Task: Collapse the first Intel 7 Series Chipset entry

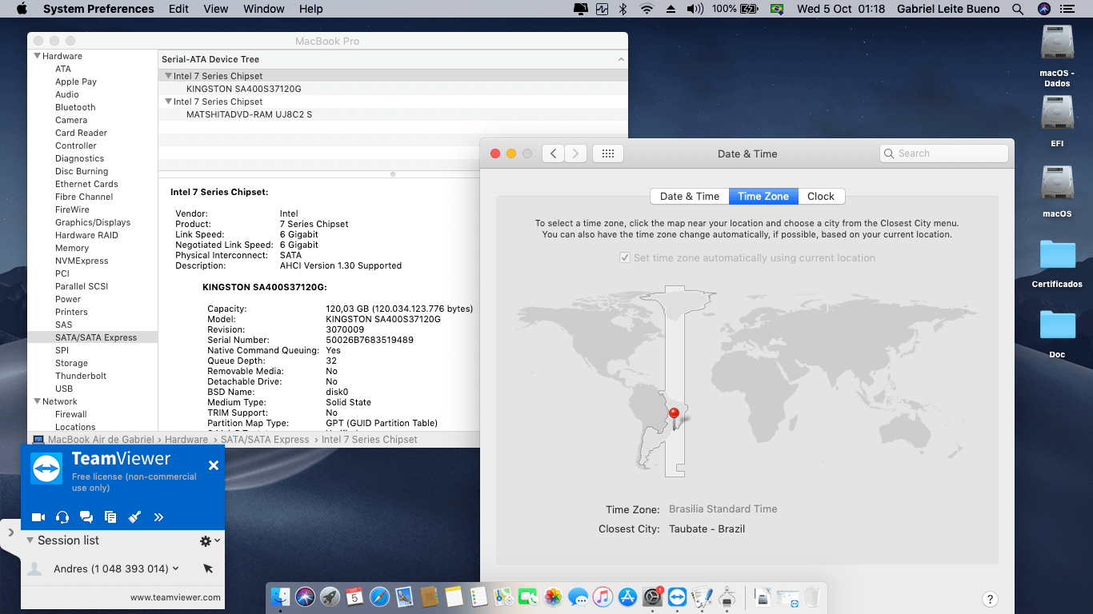Action: tap(168, 75)
